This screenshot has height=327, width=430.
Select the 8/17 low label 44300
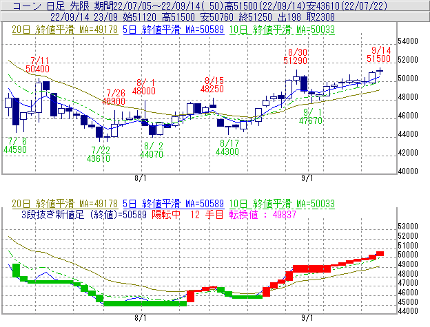click(229, 152)
